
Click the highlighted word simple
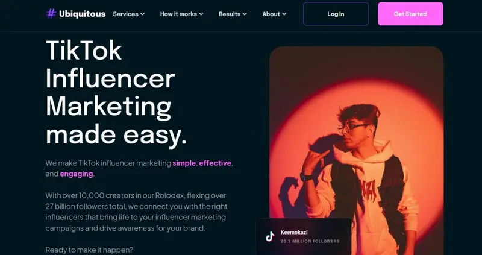coord(184,163)
